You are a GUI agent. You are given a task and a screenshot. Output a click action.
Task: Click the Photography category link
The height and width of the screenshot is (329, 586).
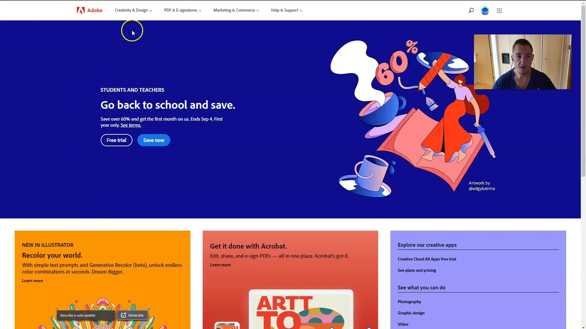tap(409, 301)
